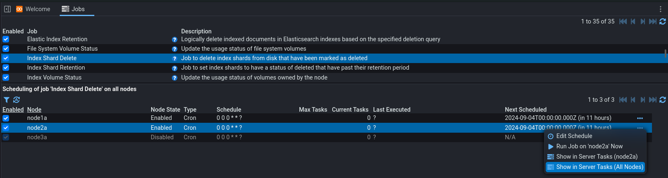Switch to the Welcome tab

(33, 9)
